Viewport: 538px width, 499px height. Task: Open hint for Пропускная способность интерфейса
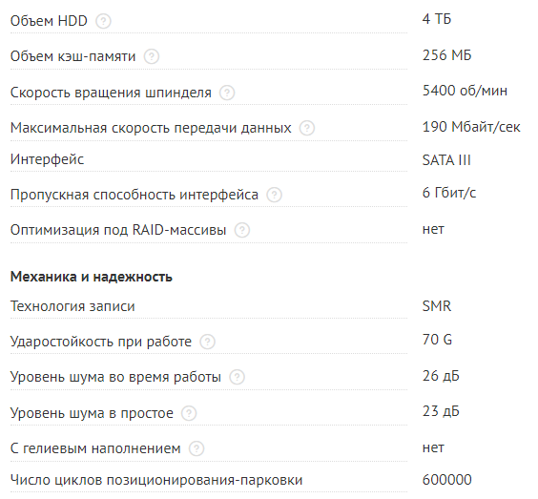(274, 195)
